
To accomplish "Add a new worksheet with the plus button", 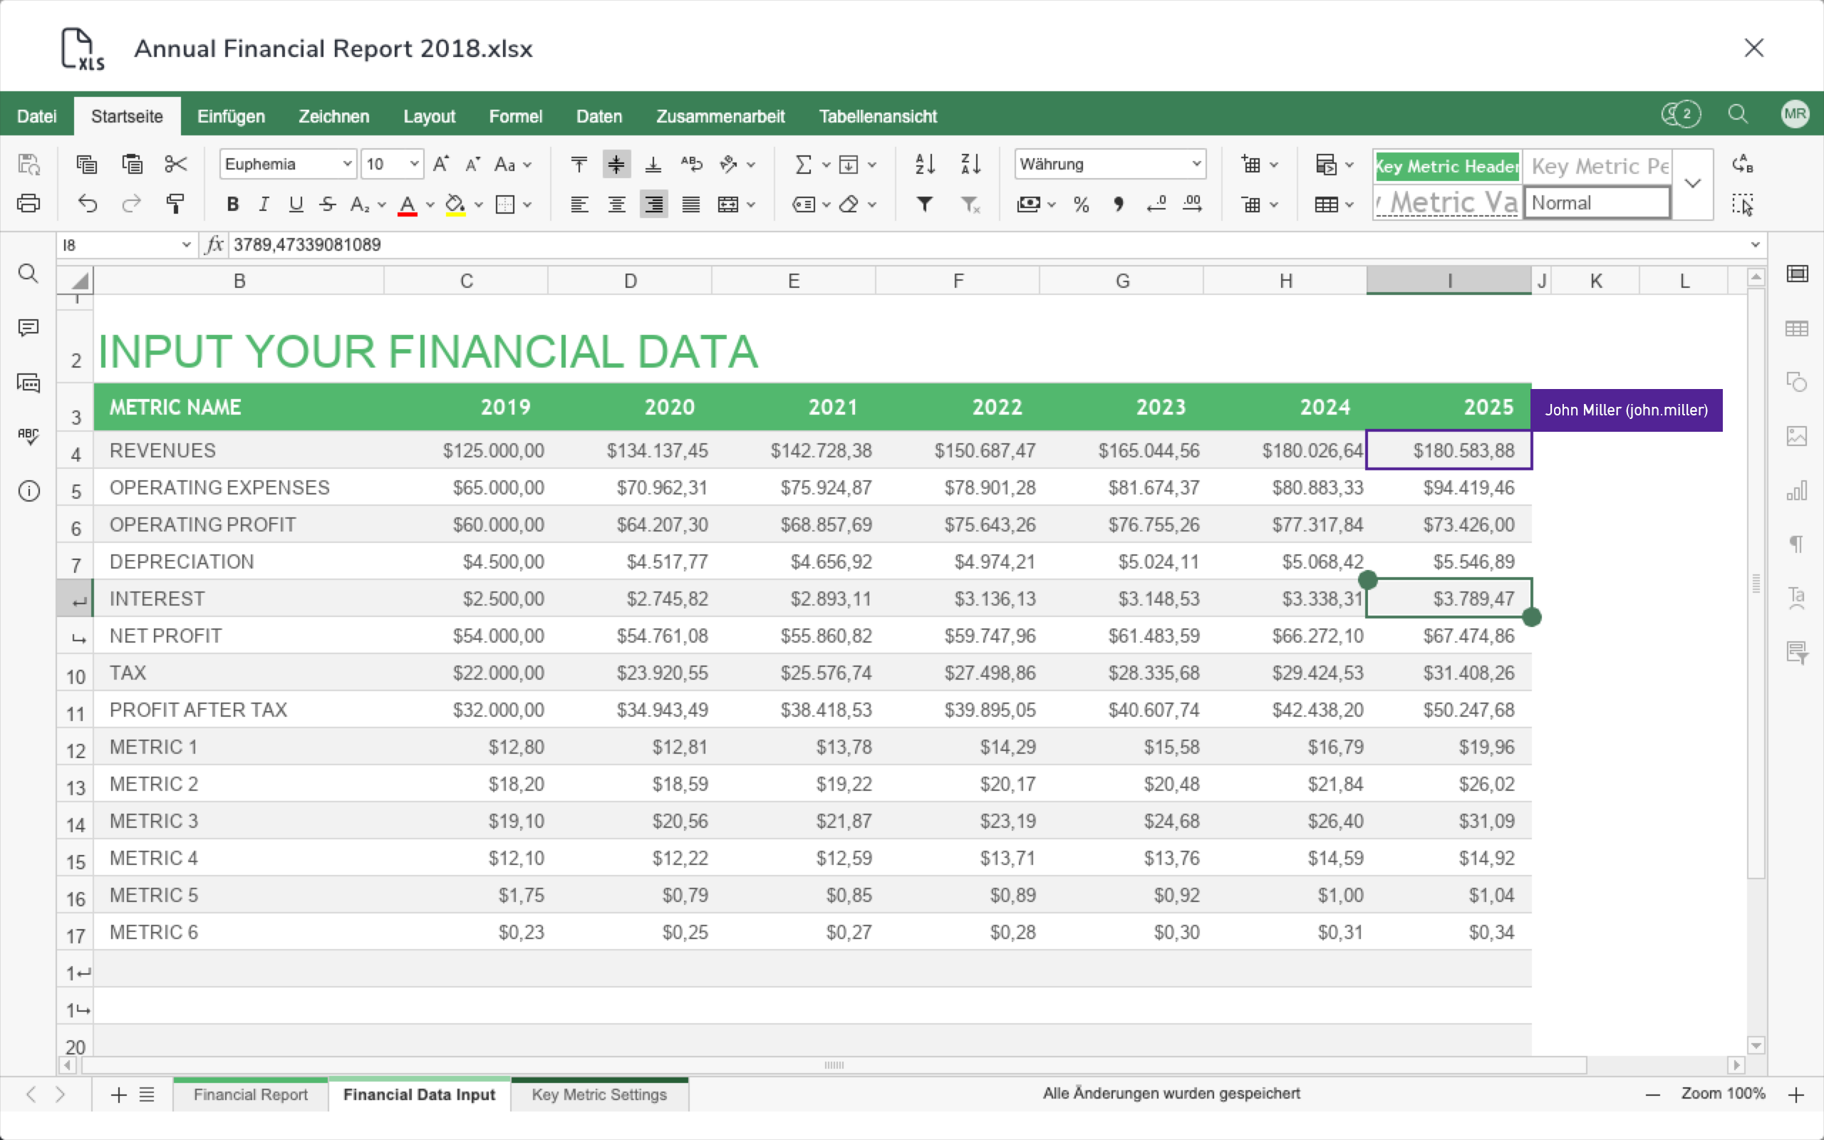I will pyautogui.click(x=118, y=1095).
